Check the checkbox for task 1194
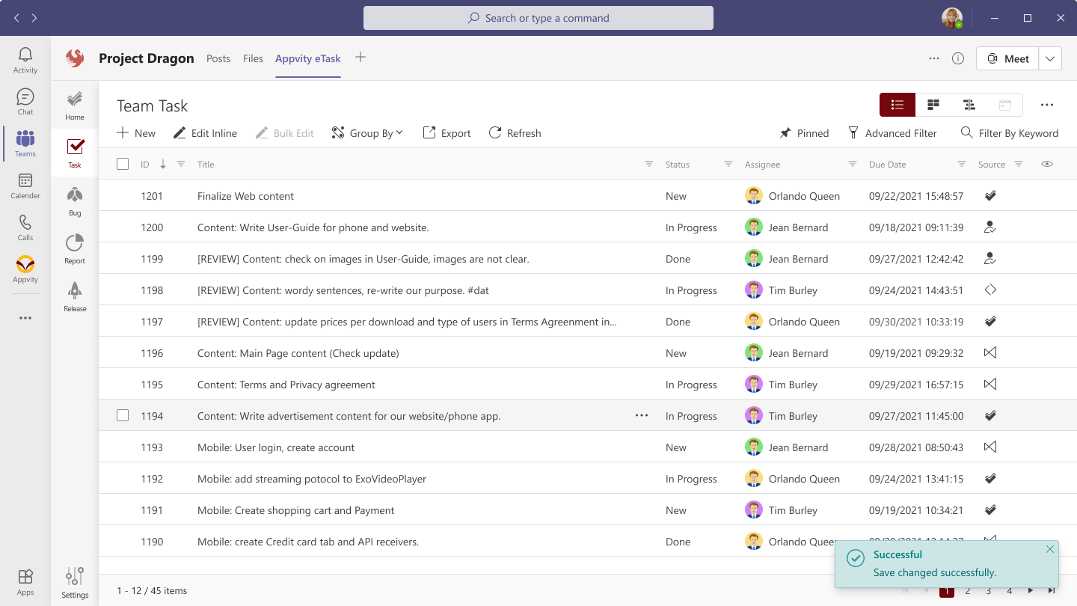This screenshot has height=606, width=1077. point(123,415)
